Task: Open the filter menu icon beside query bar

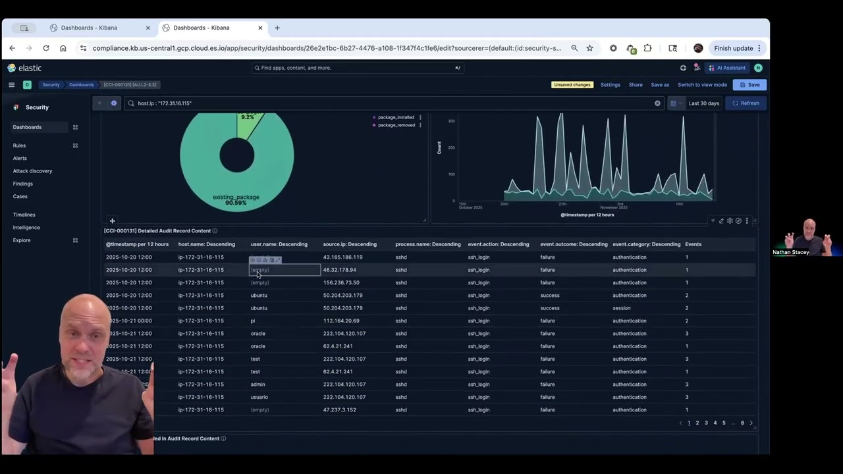Action: pos(99,103)
